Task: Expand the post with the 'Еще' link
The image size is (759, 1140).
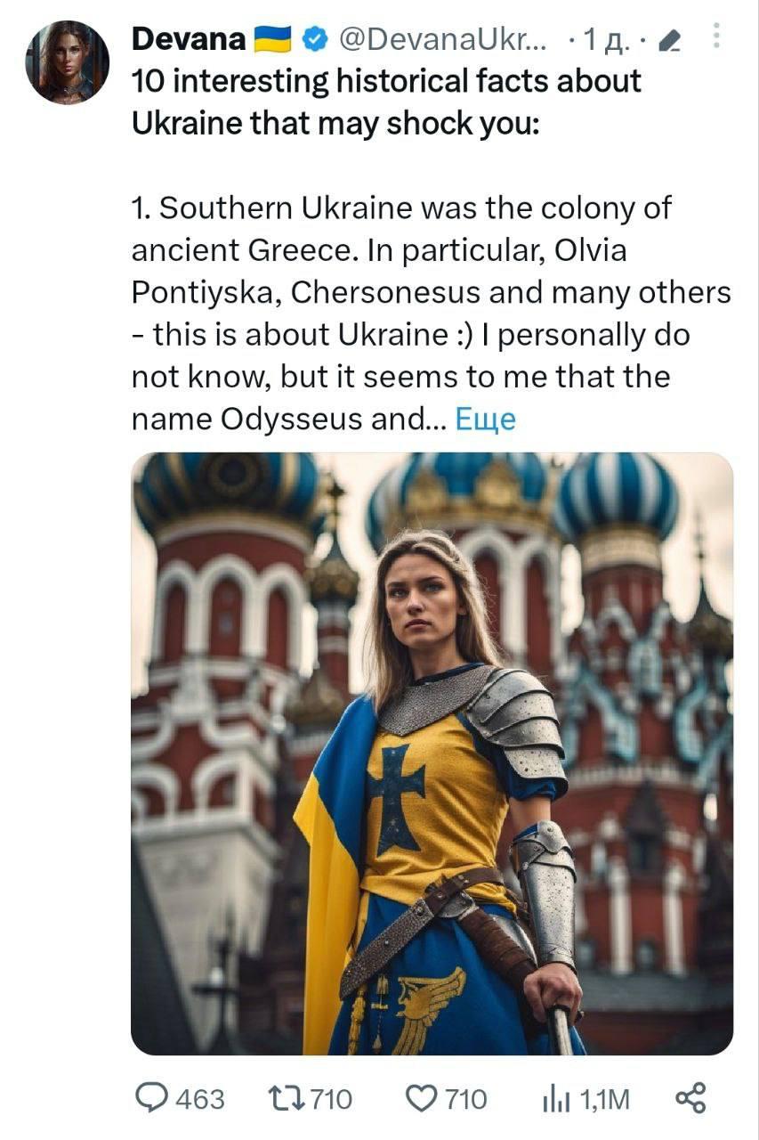Action: click(x=485, y=419)
